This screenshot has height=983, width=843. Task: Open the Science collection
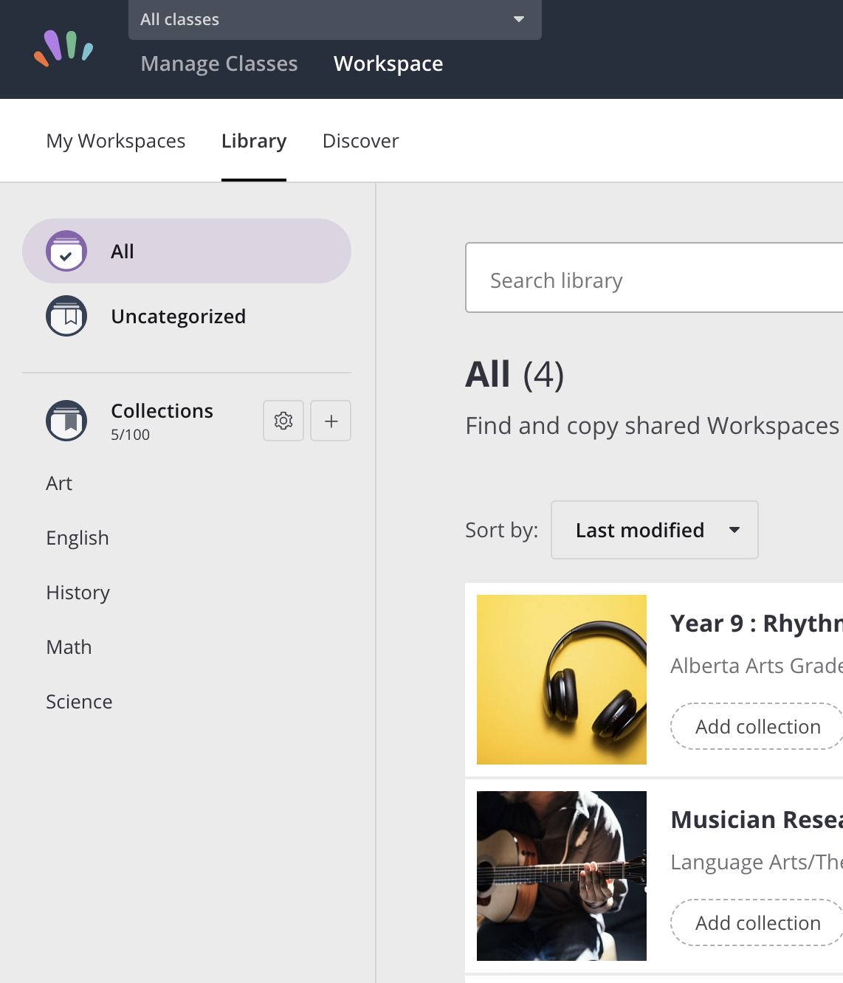click(79, 701)
